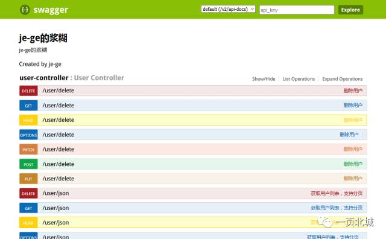This screenshot has width=386, height=239.
Task: Click the Swagger logo icon
Action: (25, 10)
